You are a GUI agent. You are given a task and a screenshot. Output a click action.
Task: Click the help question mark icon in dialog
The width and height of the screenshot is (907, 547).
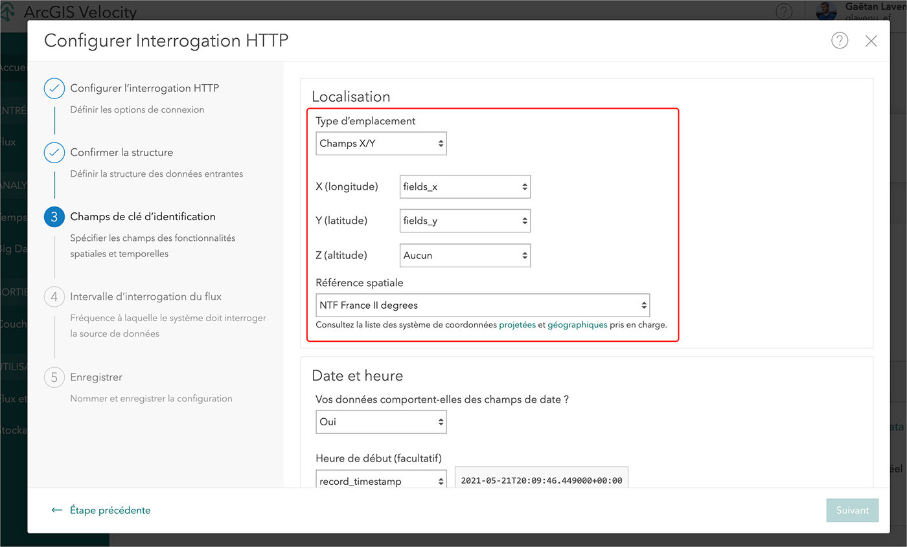[x=840, y=41]
